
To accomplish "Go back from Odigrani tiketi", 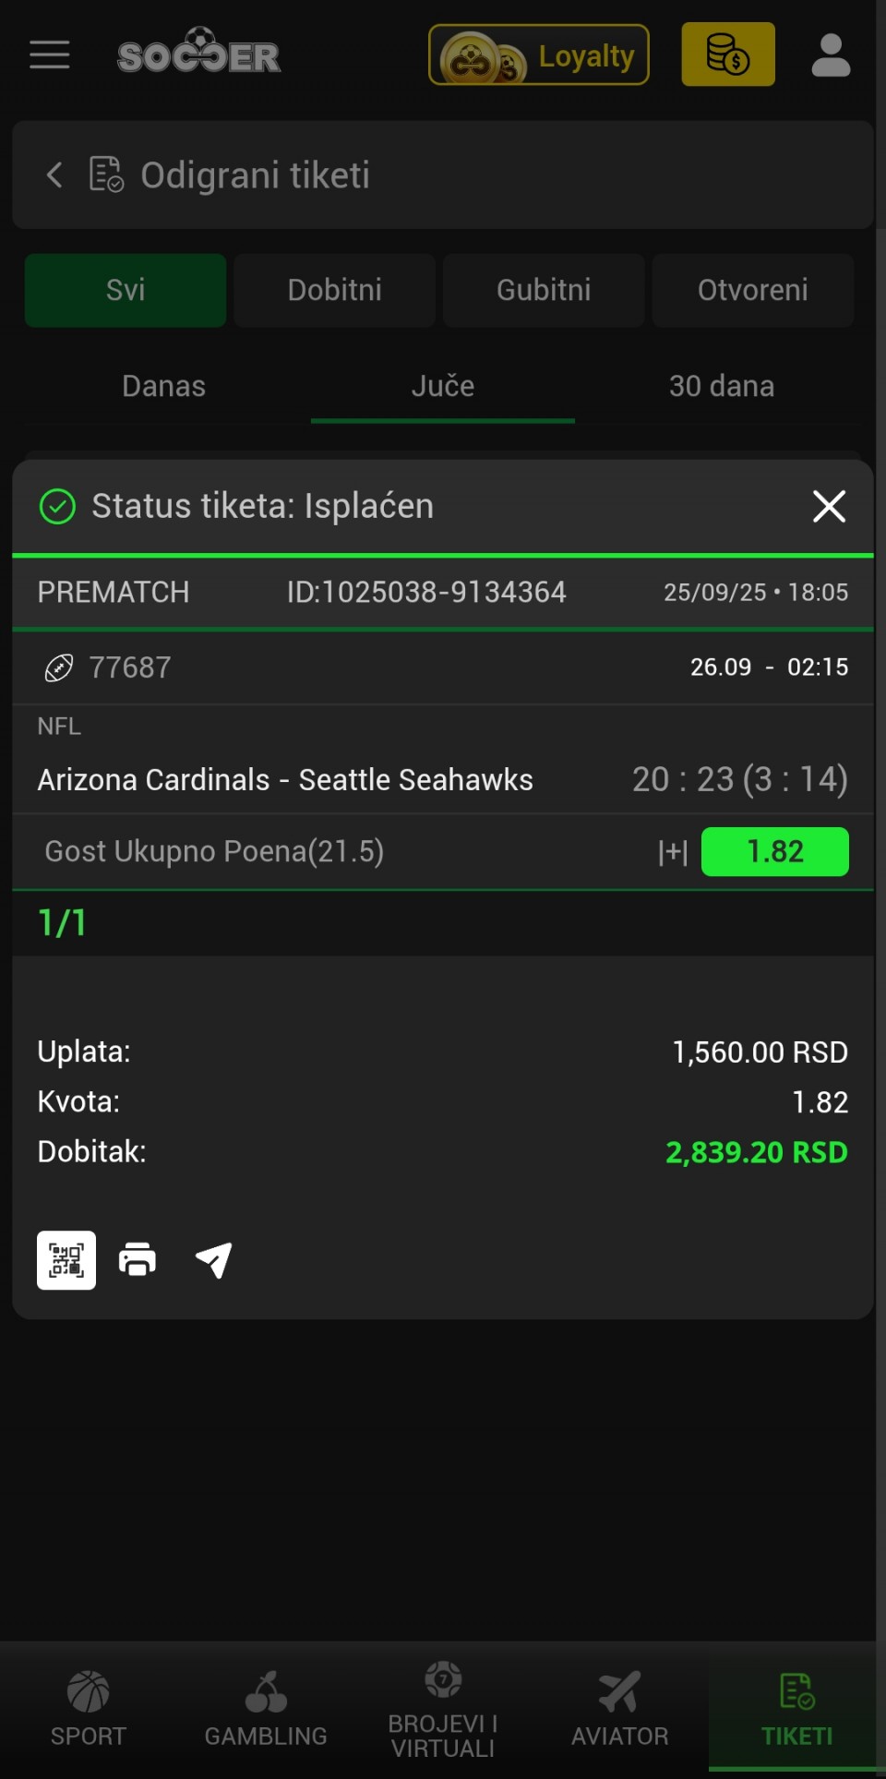I will tap(55, 174).
